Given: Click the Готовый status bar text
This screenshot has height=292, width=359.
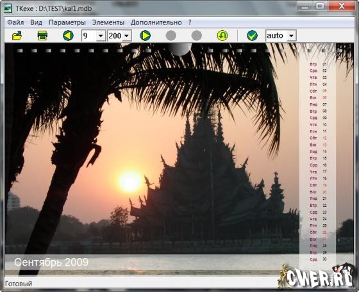Looking at the screenshot, I should pyautogui.click(x=19, y=284).
